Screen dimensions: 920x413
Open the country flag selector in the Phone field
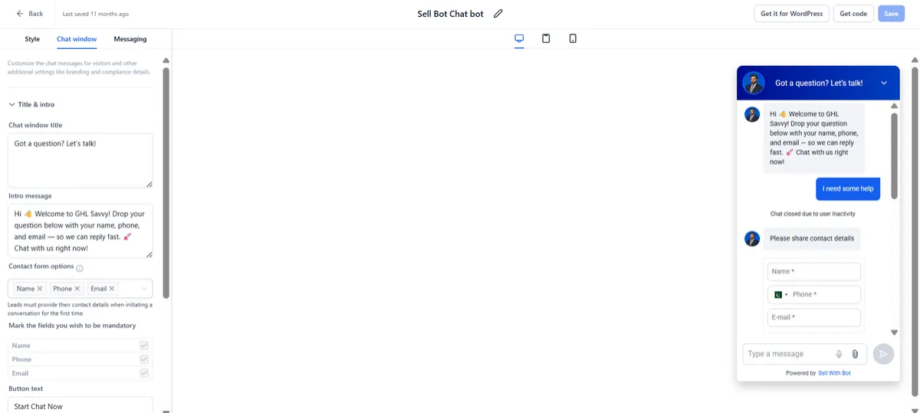(780, 294)
